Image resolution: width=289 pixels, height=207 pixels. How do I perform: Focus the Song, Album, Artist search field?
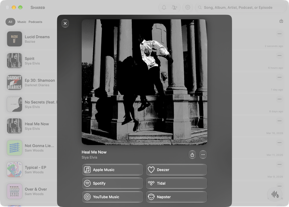click(241, 8)
